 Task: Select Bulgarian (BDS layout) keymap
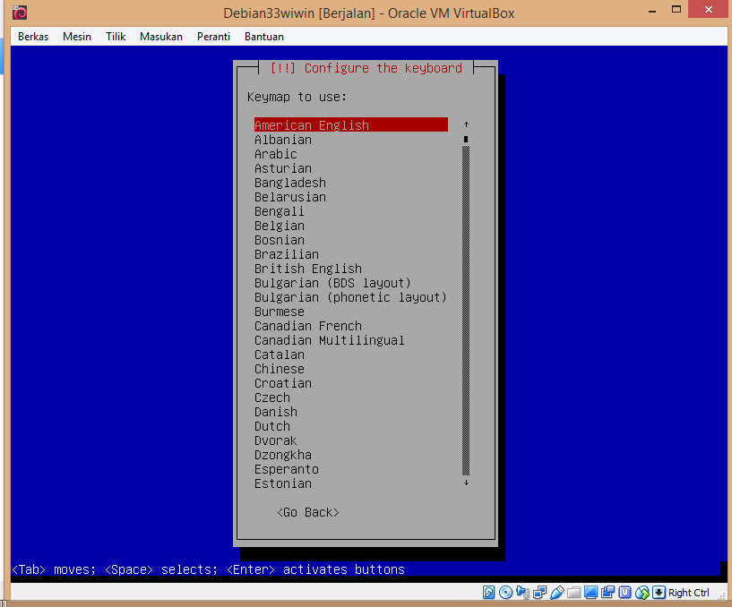[351, 283]
